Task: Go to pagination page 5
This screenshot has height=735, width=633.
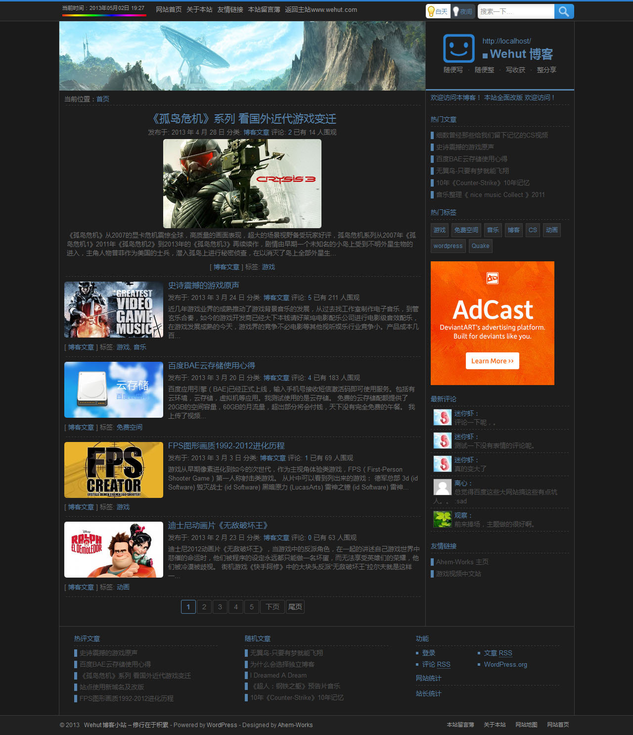Action: point(252,607)
